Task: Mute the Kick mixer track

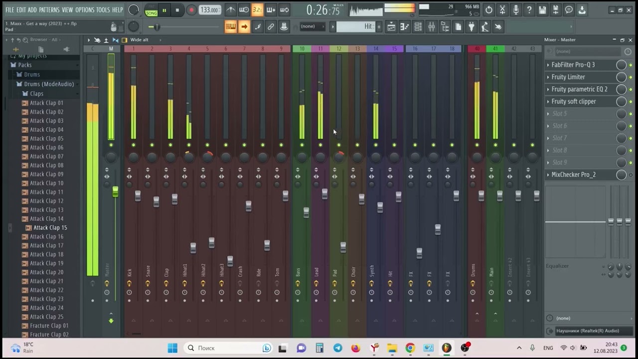Action: pyautogui.click(x=134, y=145)
